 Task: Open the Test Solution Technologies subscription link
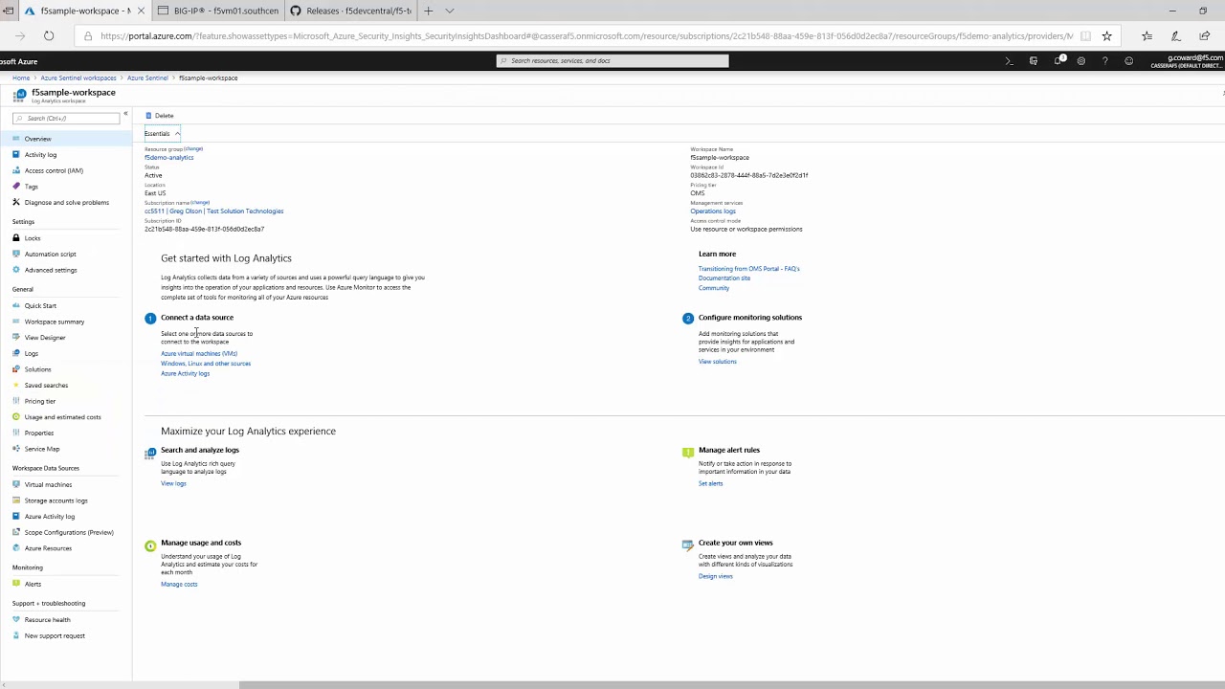click(213, 211)
